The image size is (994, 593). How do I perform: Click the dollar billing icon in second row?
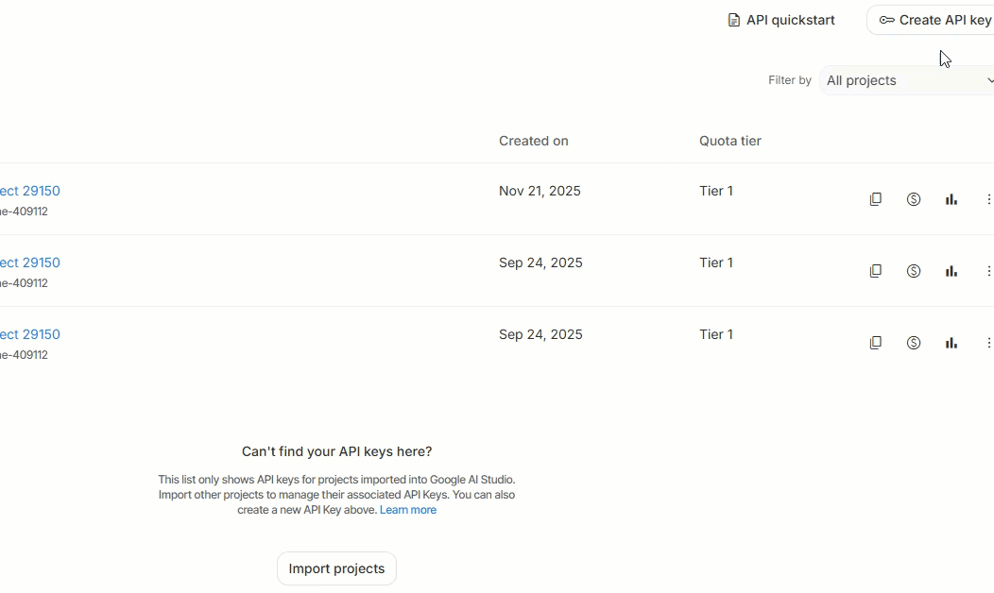(x=913, y=271)
